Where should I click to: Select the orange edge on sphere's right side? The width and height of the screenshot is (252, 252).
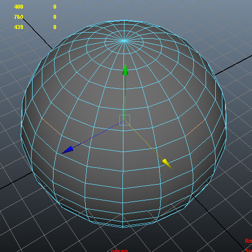pos(195,128)
